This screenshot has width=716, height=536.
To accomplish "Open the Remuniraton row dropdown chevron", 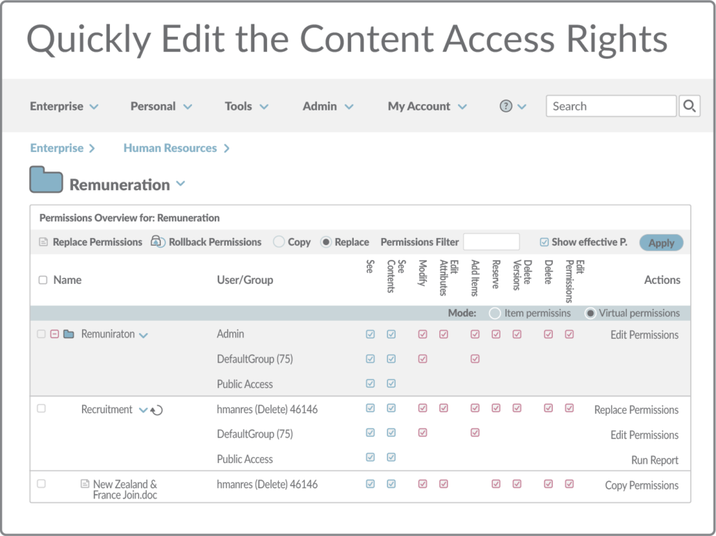I will (143, 335).
